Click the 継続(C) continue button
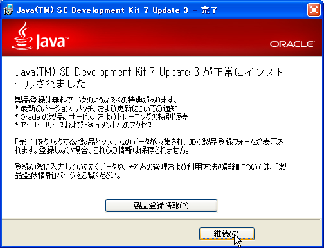This screenshot has width=324, height=248. coord(227,234)
